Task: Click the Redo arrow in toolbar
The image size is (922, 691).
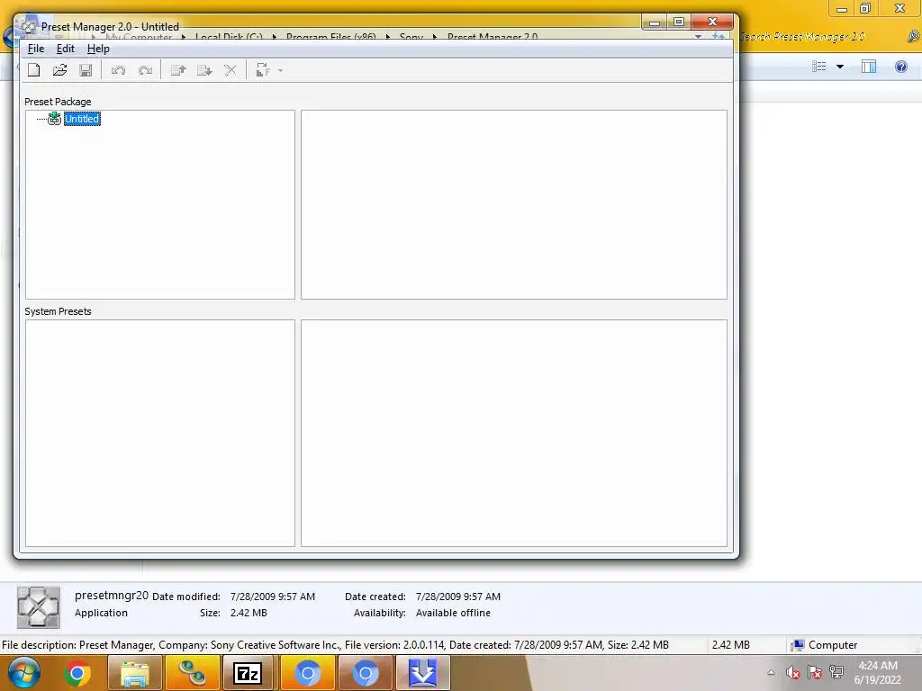Action: pyautogui.click(x=145, y=70)
